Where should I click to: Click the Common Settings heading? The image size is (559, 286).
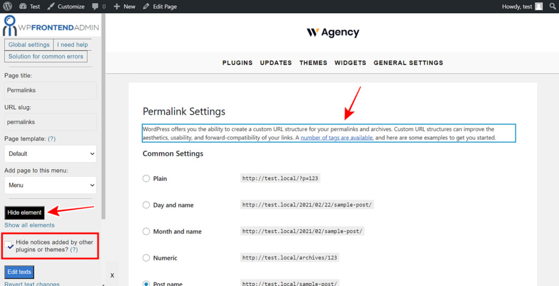173,154
